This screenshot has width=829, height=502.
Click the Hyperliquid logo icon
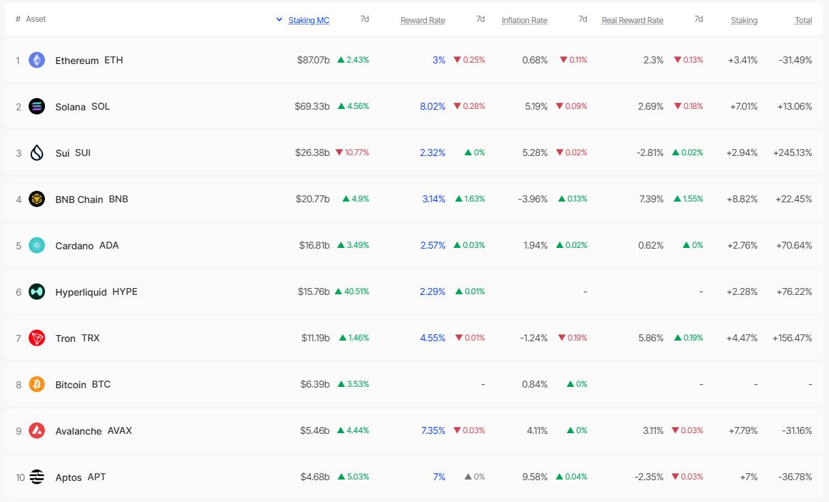[x=37, y=292]
